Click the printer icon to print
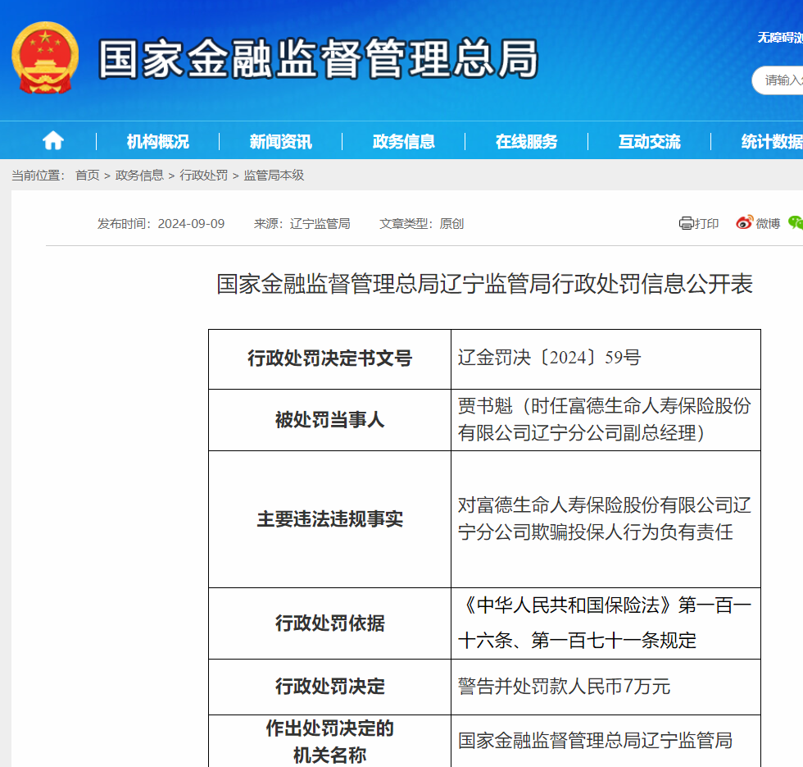This screenshot has width=803, height=767. pos(686,223)
